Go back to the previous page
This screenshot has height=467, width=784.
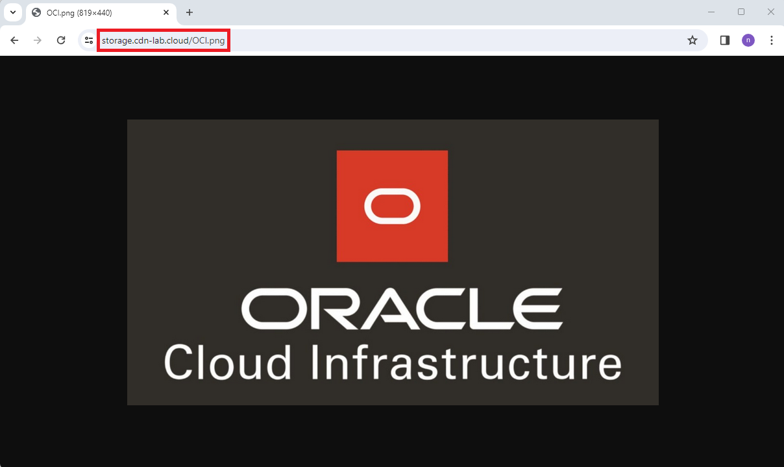[14, 40]
